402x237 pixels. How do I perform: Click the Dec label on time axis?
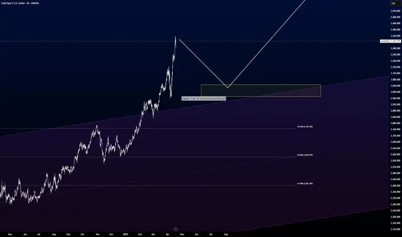[111, 234]
